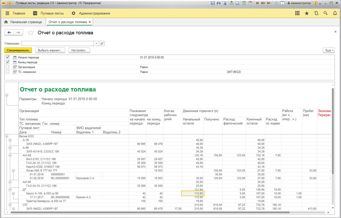Image resolution: width=341 pixels, height=218 pixels.
Task: Open the calendar icon
Action: [250, 3]
